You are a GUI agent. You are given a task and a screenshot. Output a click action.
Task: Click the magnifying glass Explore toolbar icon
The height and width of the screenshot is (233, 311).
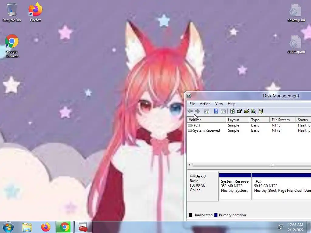click(x=253, y=111)
